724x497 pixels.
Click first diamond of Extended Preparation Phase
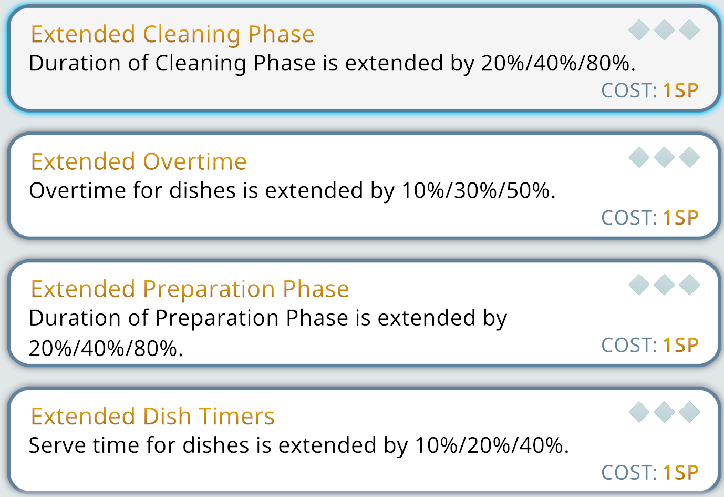click(639, 285)
